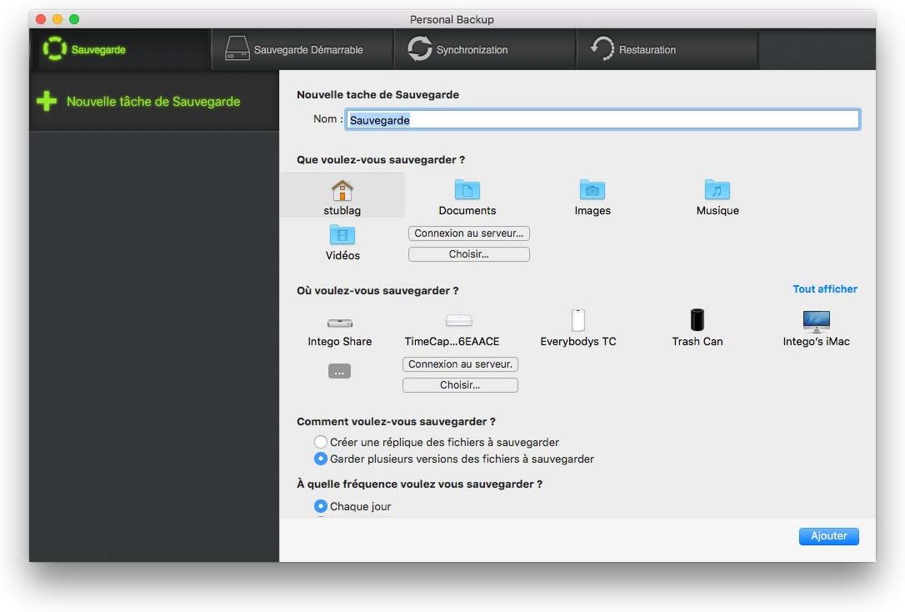Select the 'Chaque jour' frequency option
This screenshot has width=905, height=612.
click(x=320, y=506)
